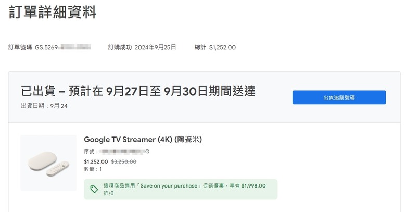Image resolution: width=406 pixels, height=212 pixels.
Task: Click the blurred serial number next to 序號
Action: point(122,152)
